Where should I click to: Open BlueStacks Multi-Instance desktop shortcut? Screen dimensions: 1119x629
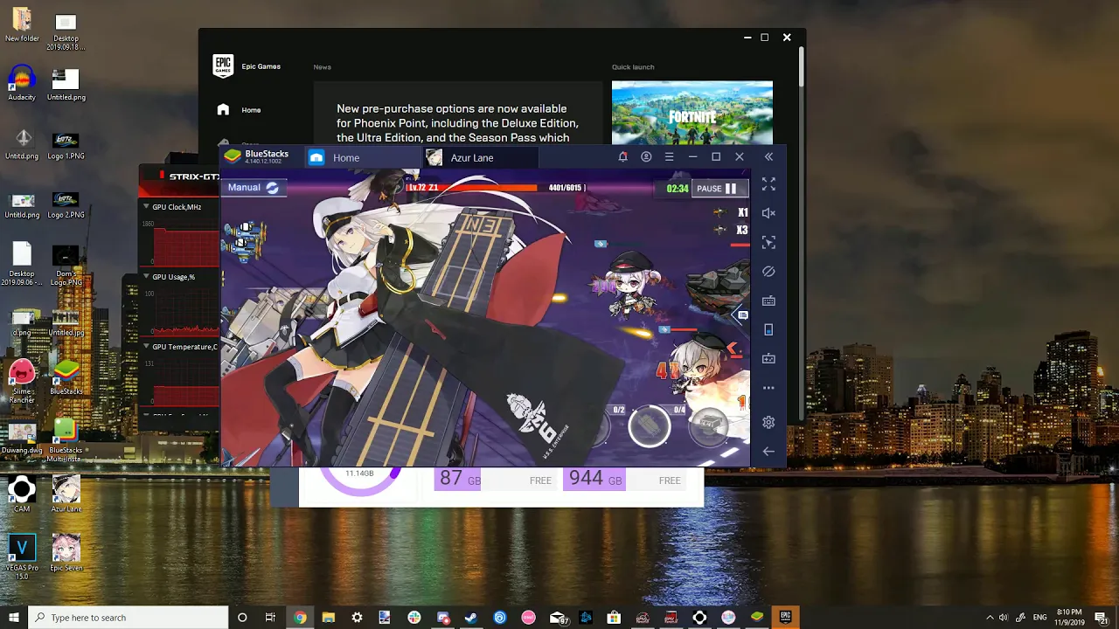(66, 439)
